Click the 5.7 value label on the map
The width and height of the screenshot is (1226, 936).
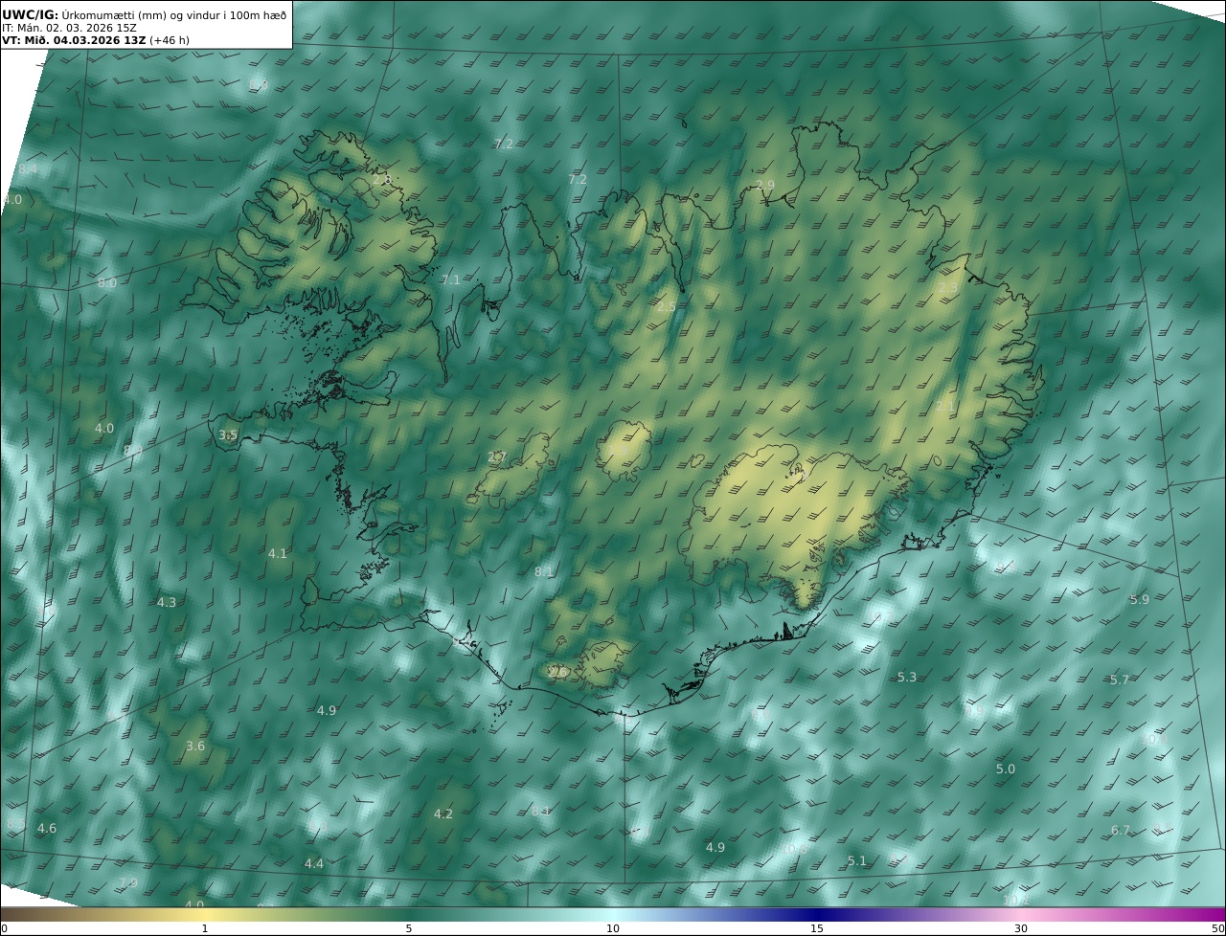click(x=1120, y=680)
